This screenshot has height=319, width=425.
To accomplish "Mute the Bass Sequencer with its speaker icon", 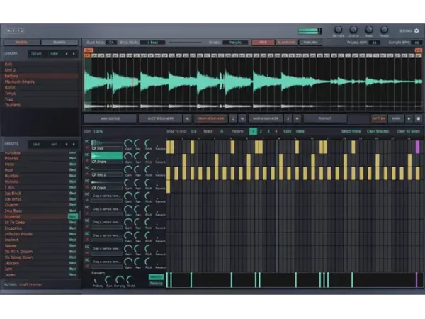I will pos(297,118).
